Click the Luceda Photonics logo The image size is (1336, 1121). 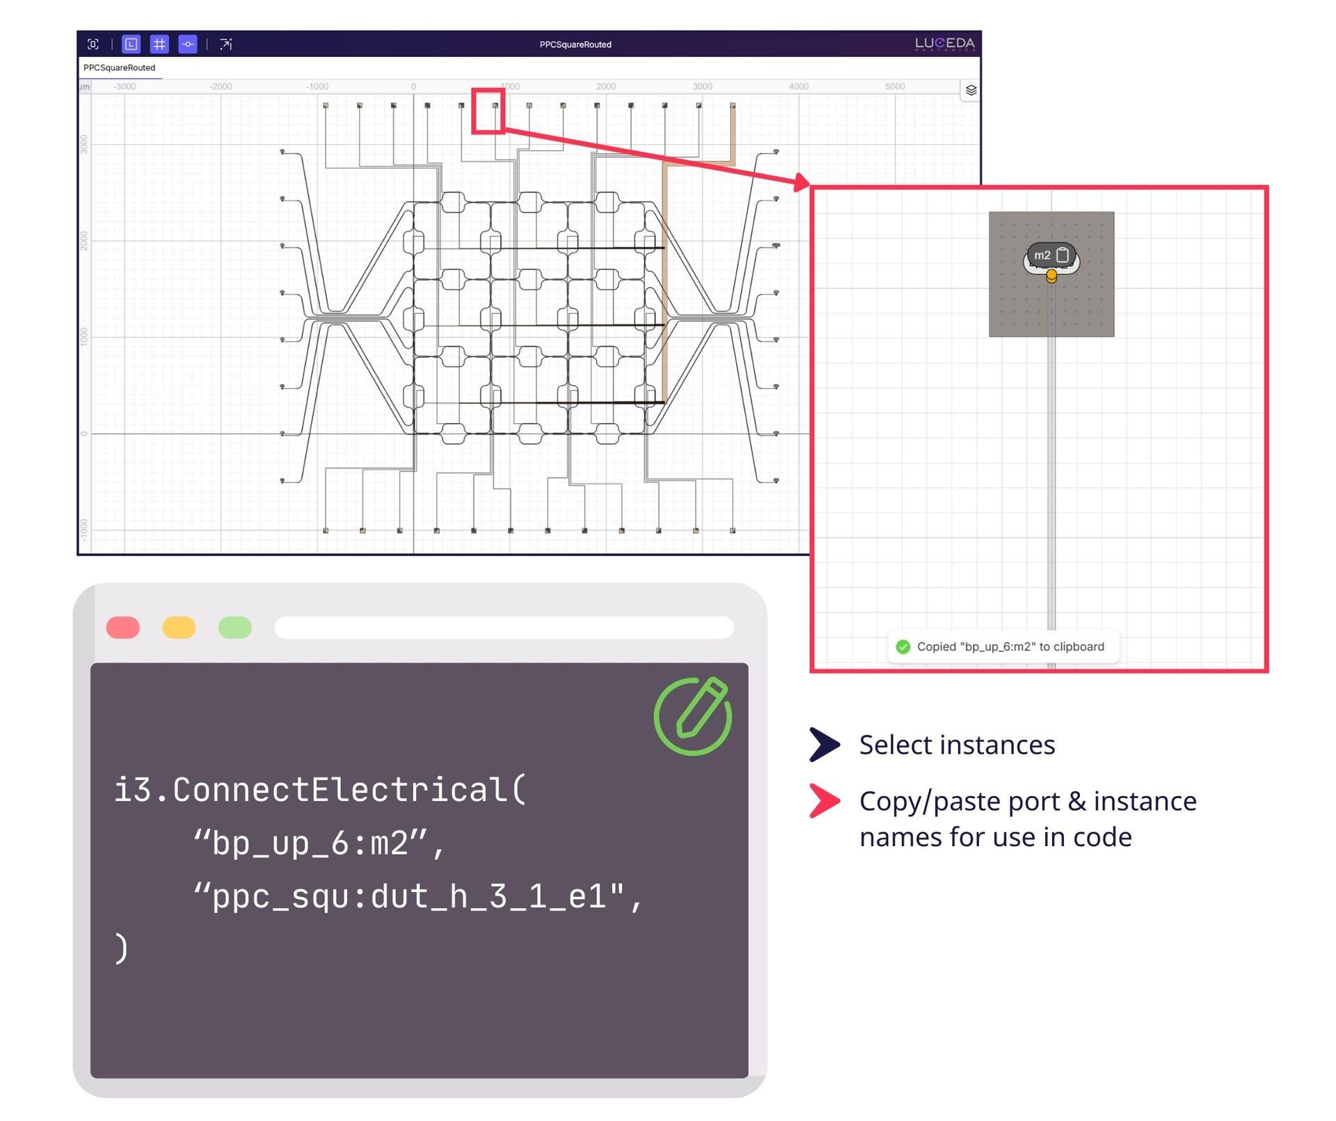pyautogui.click(x=944, y=44)
